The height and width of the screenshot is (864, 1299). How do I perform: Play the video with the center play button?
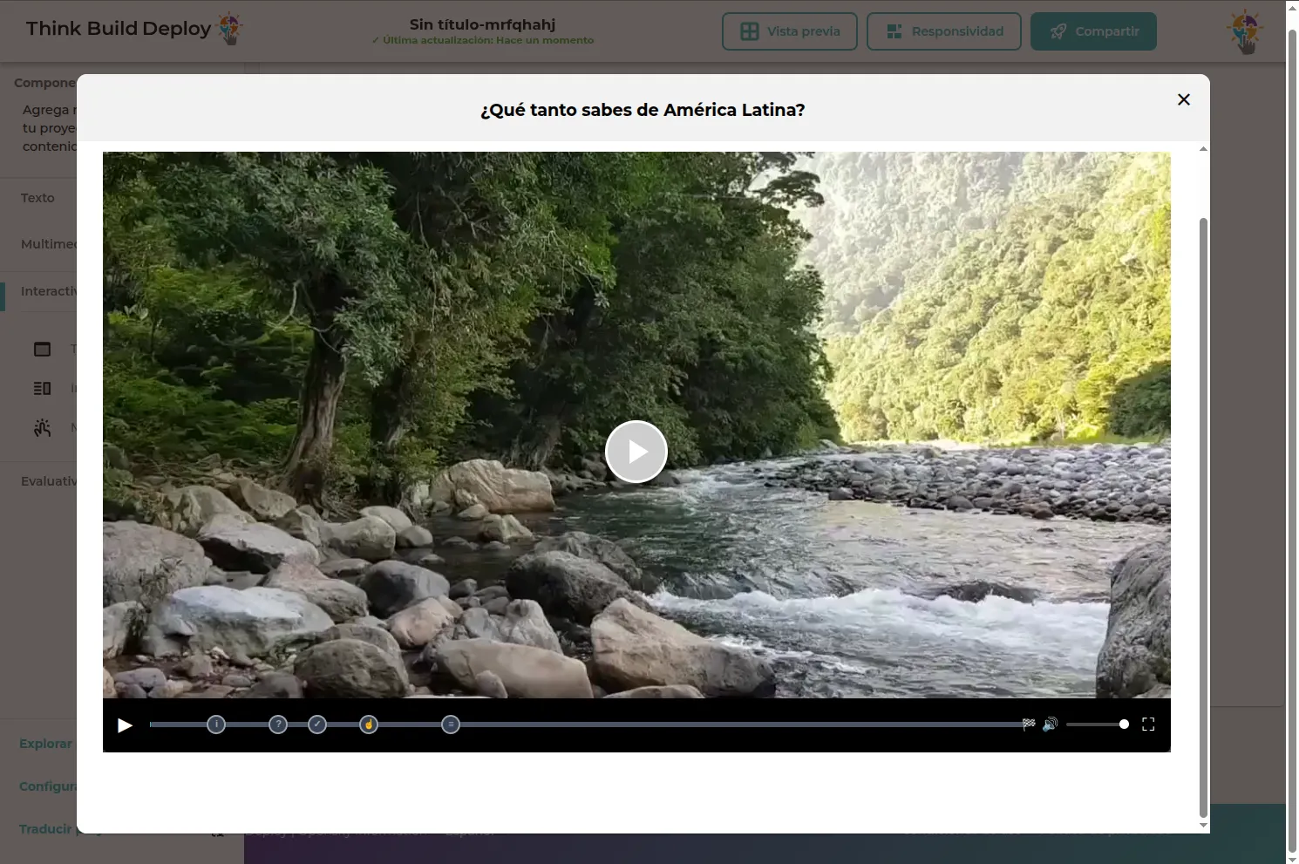(636, 452)
